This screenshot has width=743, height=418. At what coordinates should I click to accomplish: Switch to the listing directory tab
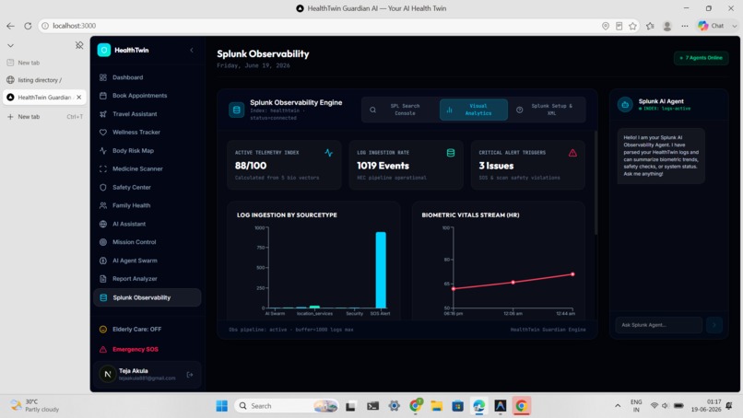pyautogui.click(x=45, y=80)
